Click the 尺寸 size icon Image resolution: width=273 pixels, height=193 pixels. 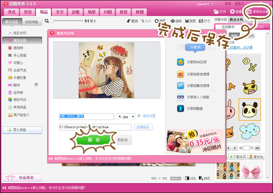(x=201, y=21)
